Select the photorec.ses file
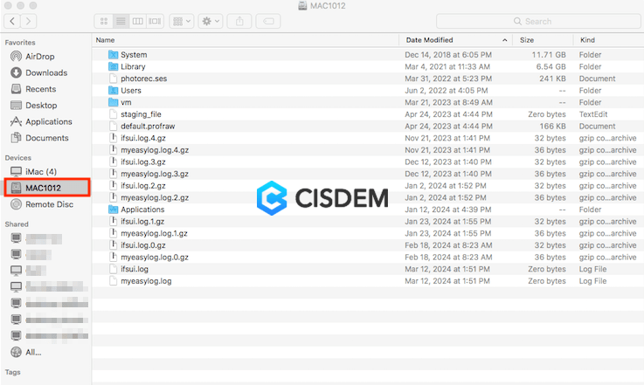 [144, 79]
